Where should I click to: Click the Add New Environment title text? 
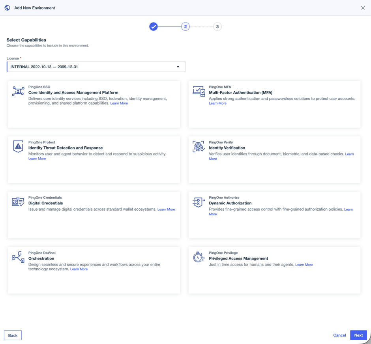(x=35, y=8)
